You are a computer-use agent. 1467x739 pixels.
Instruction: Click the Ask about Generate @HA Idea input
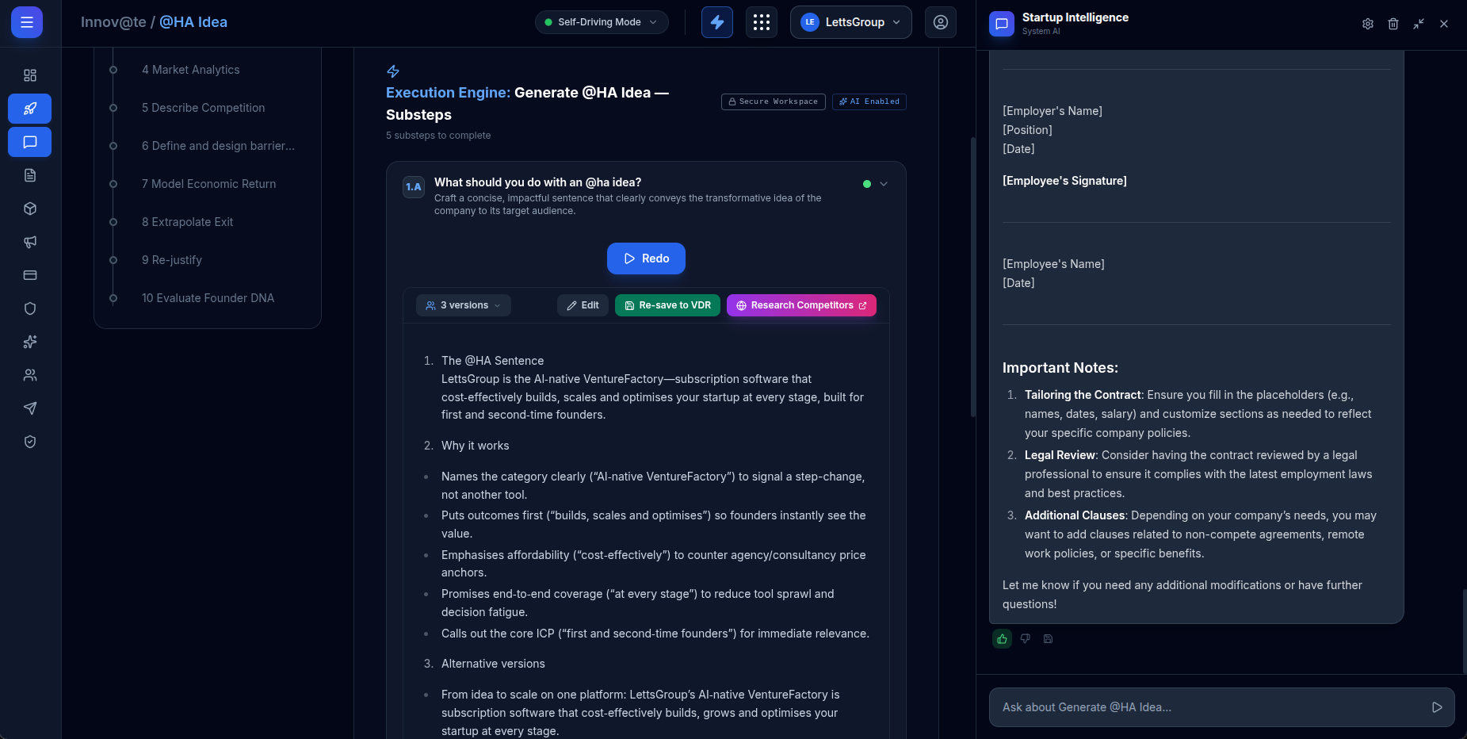coord(1209,707)
